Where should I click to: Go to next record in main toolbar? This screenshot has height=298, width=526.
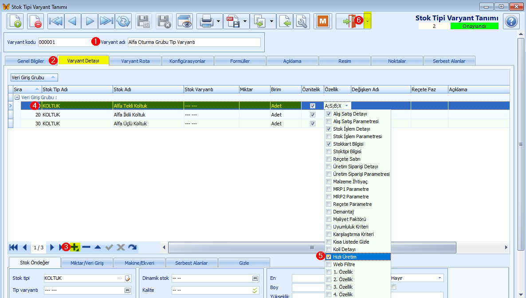89,21
